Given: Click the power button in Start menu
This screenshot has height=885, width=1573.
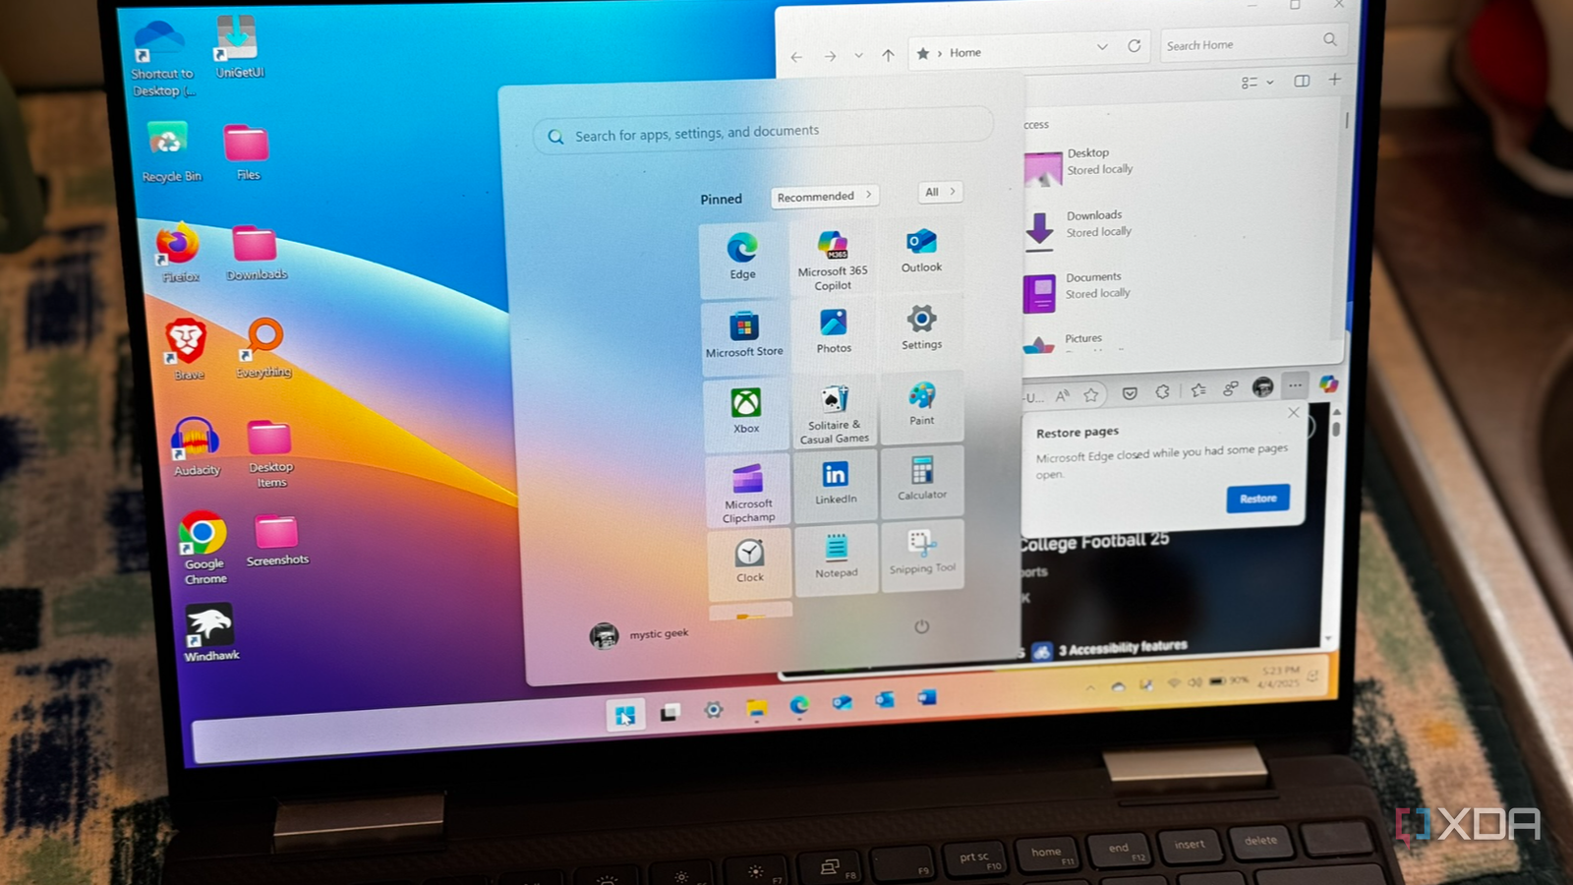Looking at the screenshot, I should 921,628.
